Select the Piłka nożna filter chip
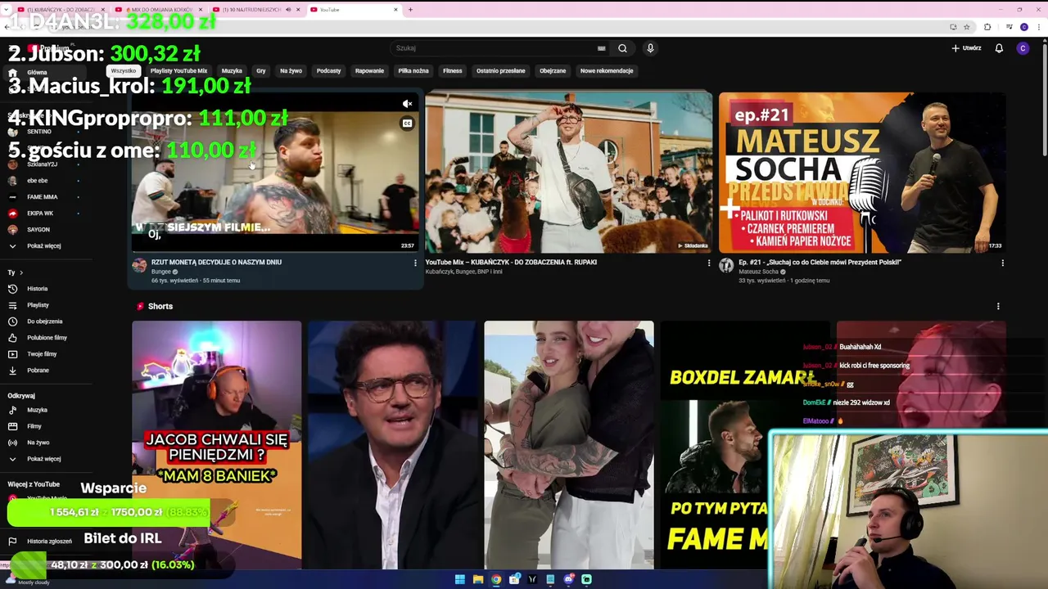This screenshot has width=1048, height=589. click(413, 71)
